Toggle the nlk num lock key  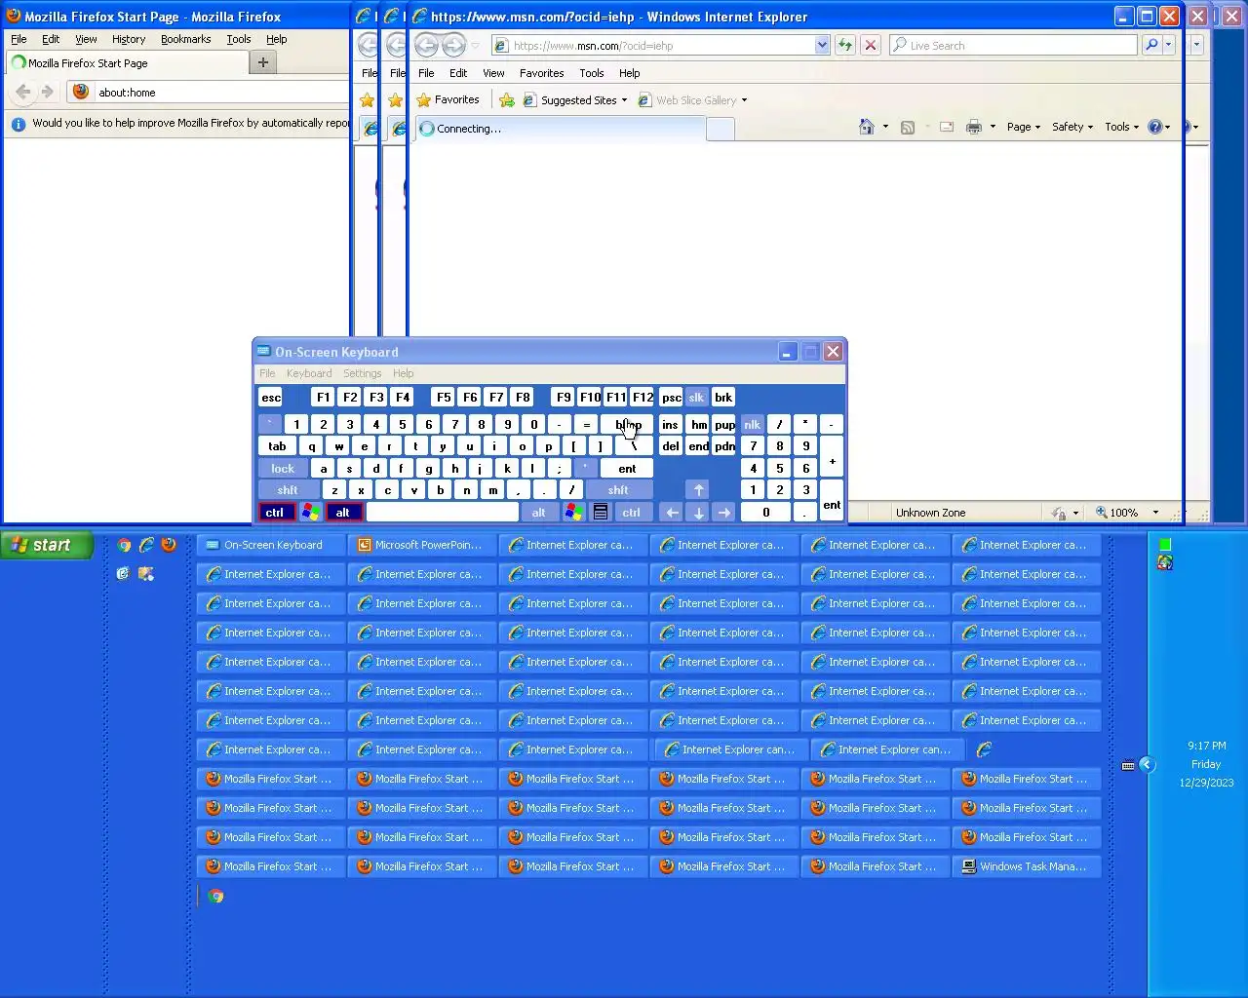click(x=752, y=424)
